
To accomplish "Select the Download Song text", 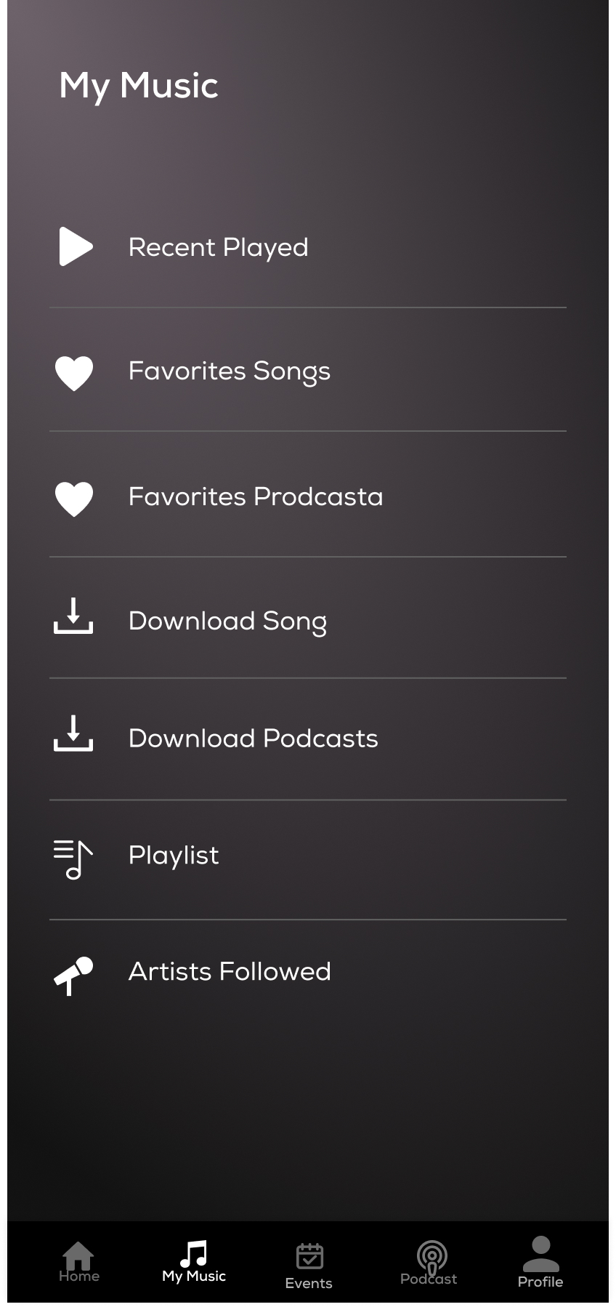I will [227, 622].
